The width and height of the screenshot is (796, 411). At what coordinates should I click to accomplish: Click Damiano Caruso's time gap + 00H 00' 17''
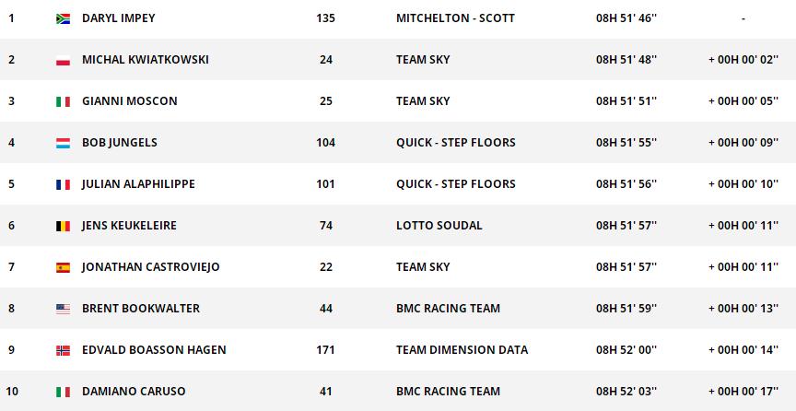point(743,392)
